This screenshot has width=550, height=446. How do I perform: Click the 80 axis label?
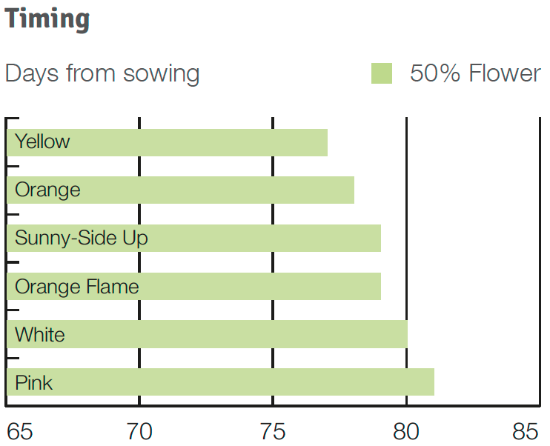tap(406, 431)
